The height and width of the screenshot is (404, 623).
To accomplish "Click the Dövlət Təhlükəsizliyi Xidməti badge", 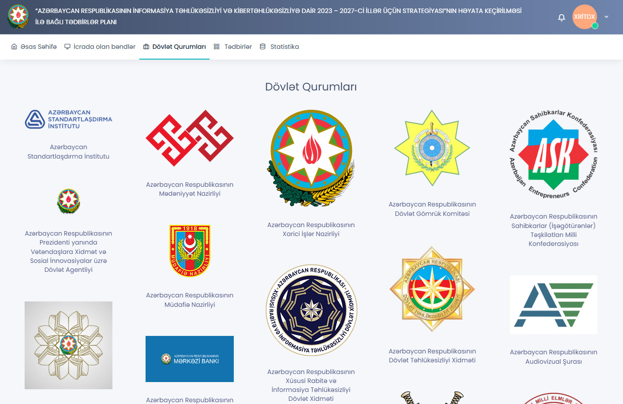I will (432, 289).
